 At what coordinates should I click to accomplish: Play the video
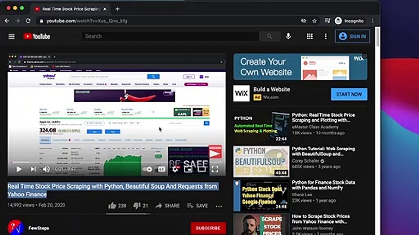[x=19, y=169]
